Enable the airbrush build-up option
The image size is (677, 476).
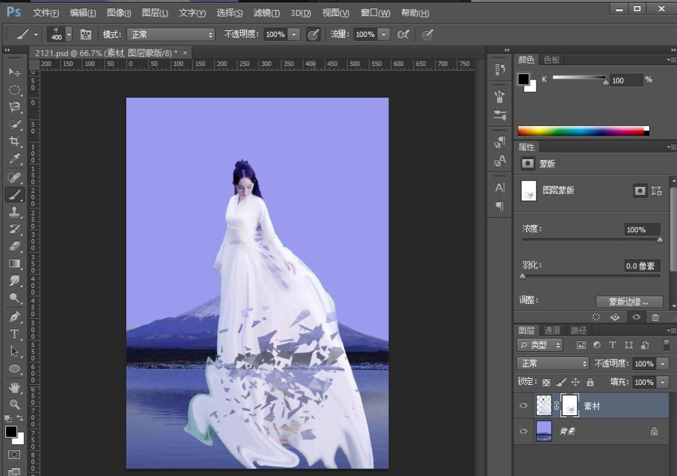403,34
